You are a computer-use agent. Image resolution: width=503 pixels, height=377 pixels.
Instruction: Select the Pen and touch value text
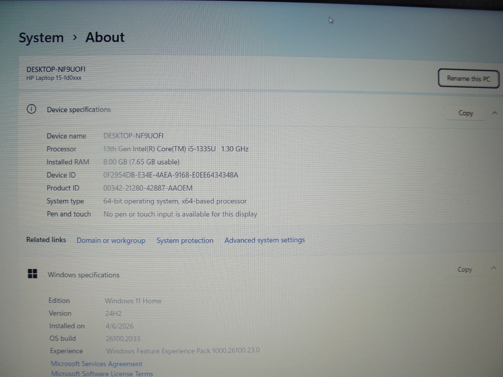pyautogui.click(x=180, y=214)
